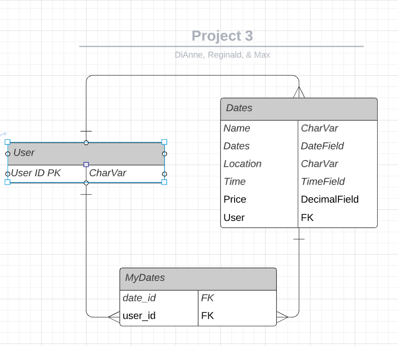
Task: Click the CharVar cell in User table
Action: pos(125,174)
